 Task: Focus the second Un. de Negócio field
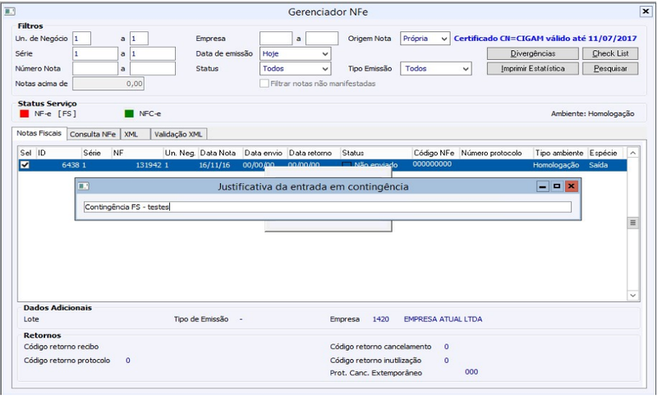coord(139,39)
